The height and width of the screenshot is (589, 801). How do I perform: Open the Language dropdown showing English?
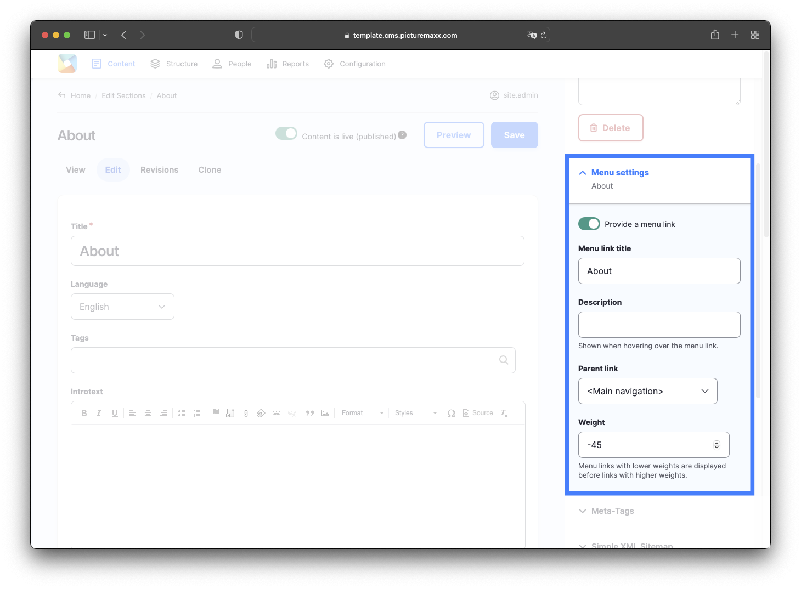pos(122,306)
